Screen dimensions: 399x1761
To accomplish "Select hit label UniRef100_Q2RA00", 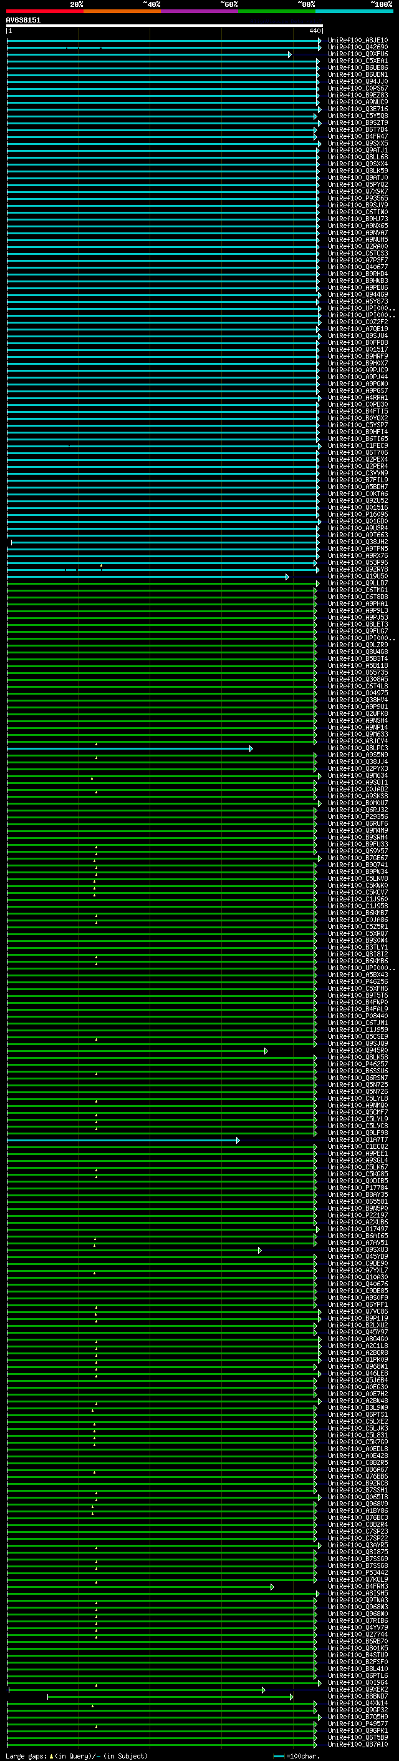I will point(358,246).
